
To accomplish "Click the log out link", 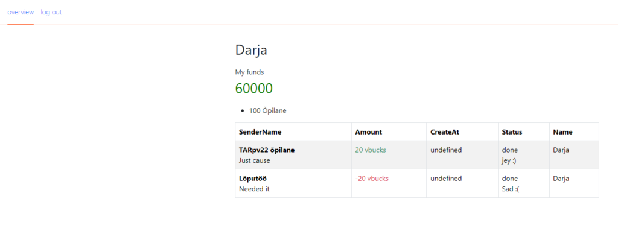I will 51,12.
